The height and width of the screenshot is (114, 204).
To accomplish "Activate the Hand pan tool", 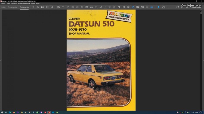I will 163,7.
